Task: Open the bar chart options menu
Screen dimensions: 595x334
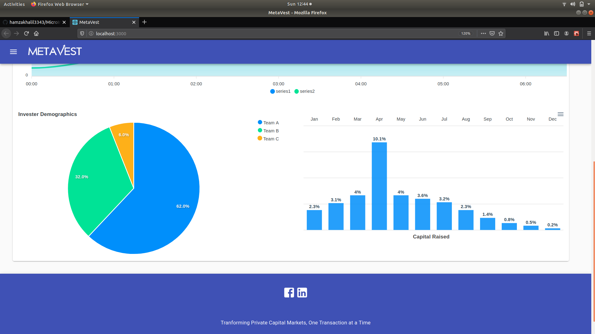Action: pyautogui.click(x=560, y=114)
